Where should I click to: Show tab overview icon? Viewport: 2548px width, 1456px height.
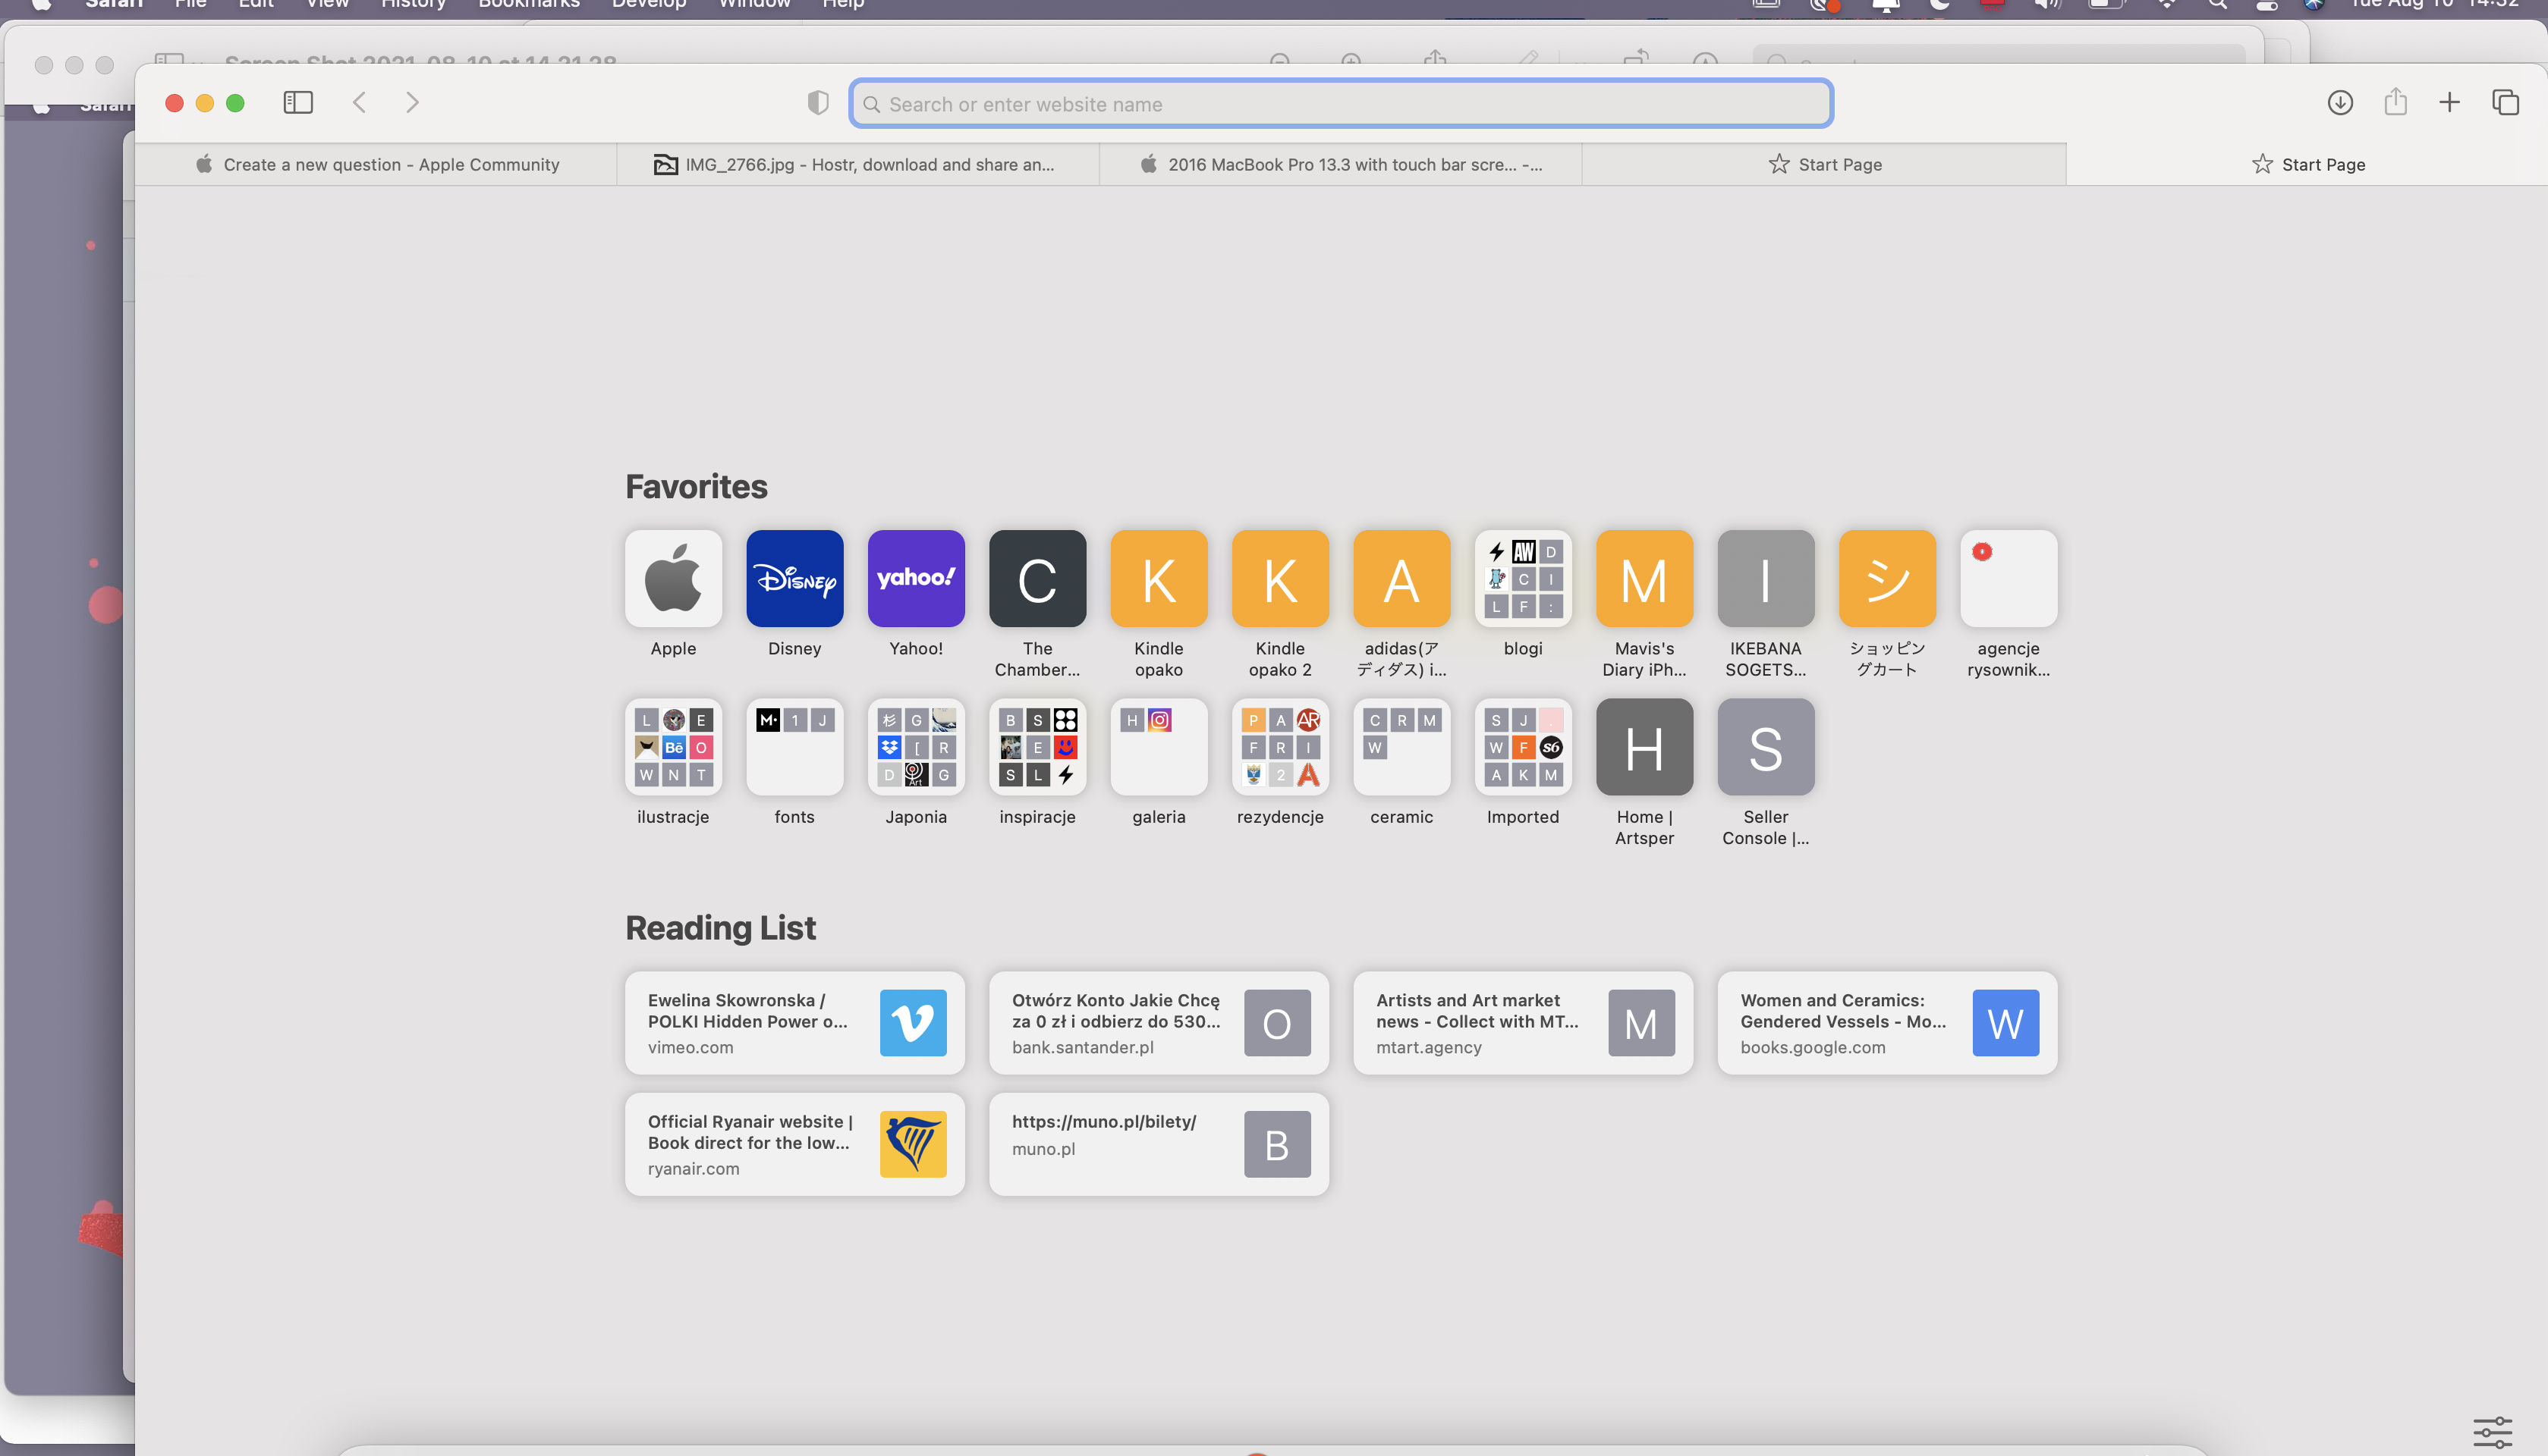[x=2505, y=103]
